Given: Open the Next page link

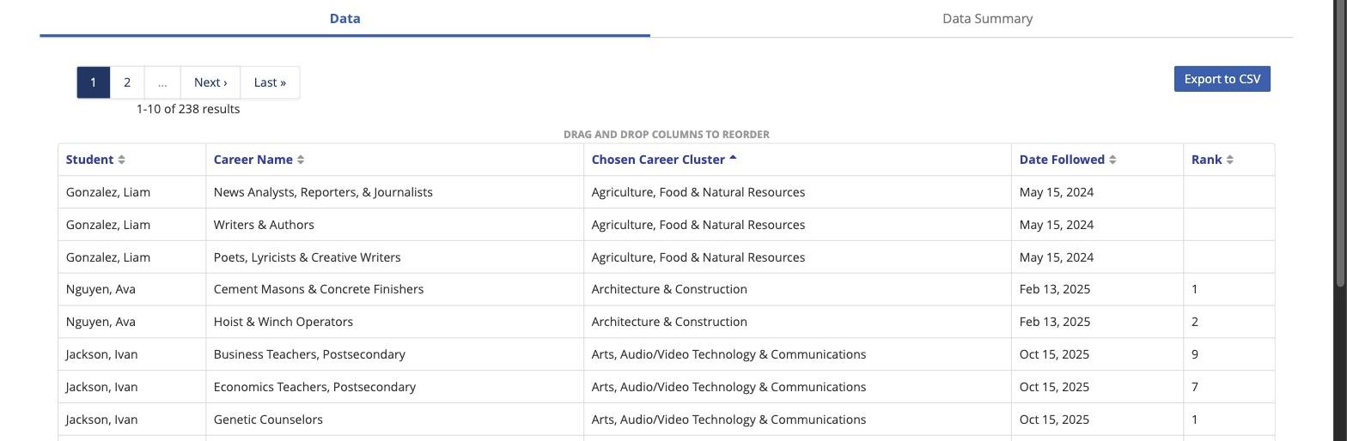Looking at the screenshot, I should 210,82.
